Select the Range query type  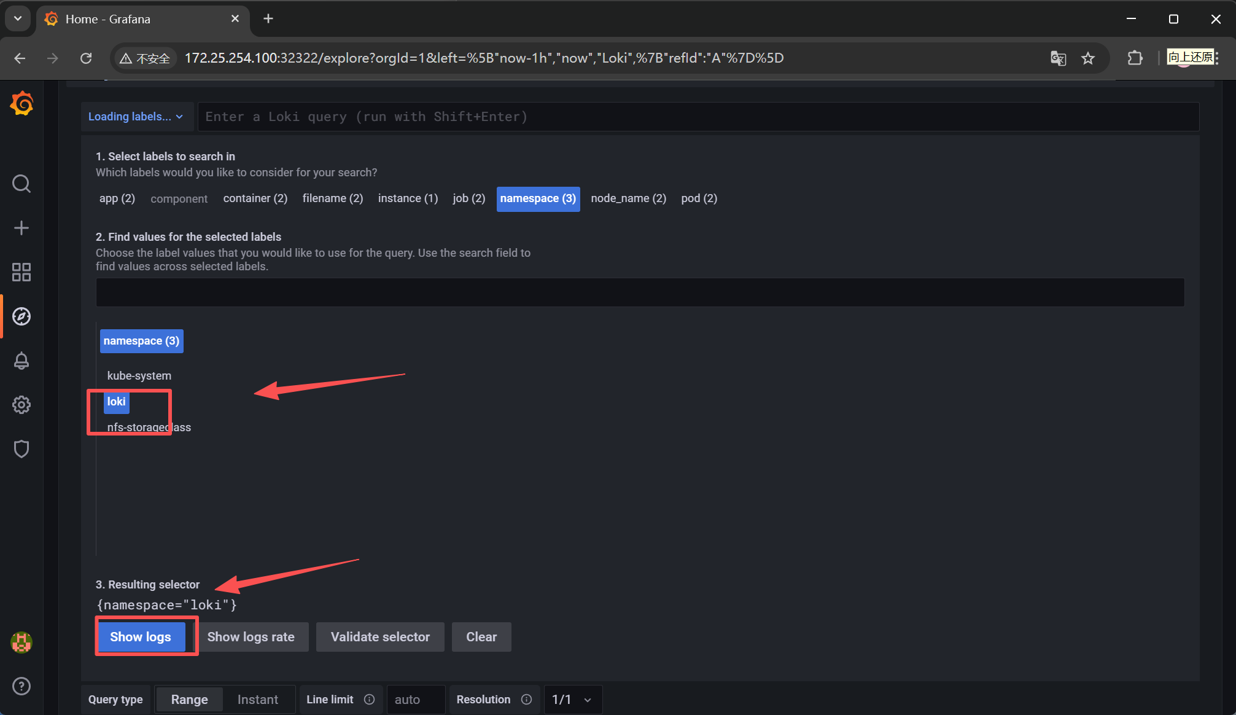[189, 700]
